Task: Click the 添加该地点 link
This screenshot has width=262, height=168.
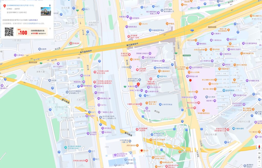Action: pos(33,20)
